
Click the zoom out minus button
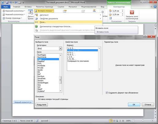point(133,121)
